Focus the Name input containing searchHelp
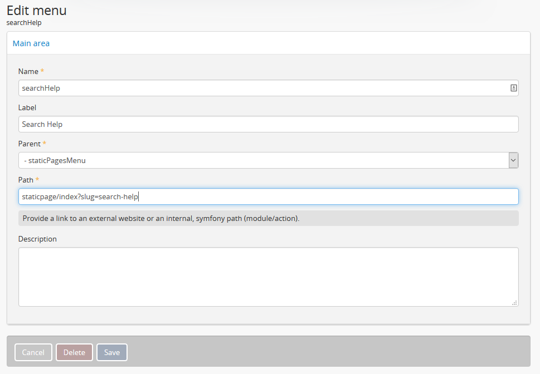 coord(262,88)
